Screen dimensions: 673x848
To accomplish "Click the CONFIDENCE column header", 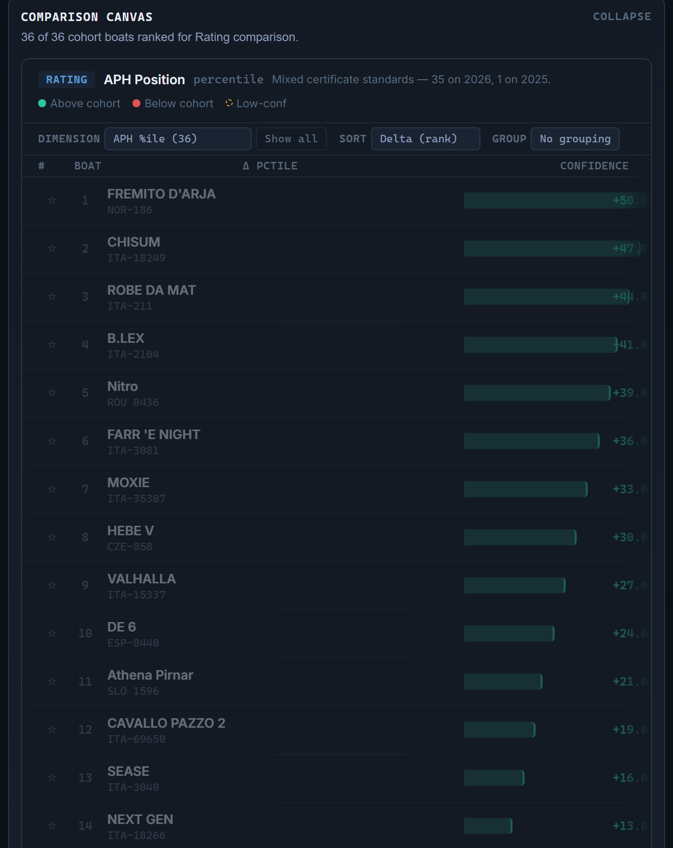I will coord(594,166).
